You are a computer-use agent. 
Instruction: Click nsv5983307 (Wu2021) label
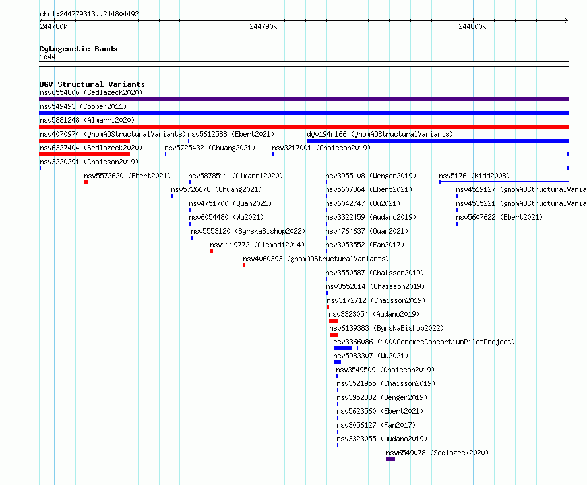(371, 356)
